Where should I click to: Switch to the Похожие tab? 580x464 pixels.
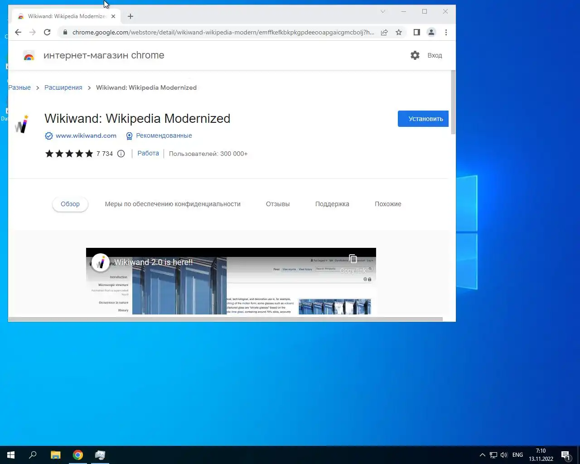tap(388, 204)
